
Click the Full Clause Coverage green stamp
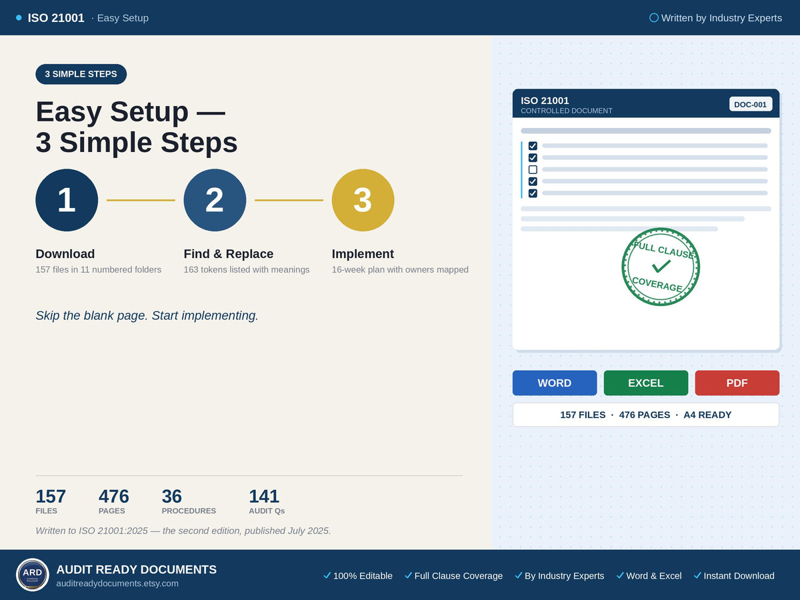pyautogui.click(x=661, y=267)
